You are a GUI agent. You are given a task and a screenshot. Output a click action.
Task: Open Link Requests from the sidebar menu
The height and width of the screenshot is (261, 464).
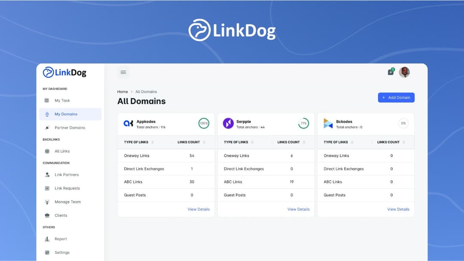[x=47, y=188]
